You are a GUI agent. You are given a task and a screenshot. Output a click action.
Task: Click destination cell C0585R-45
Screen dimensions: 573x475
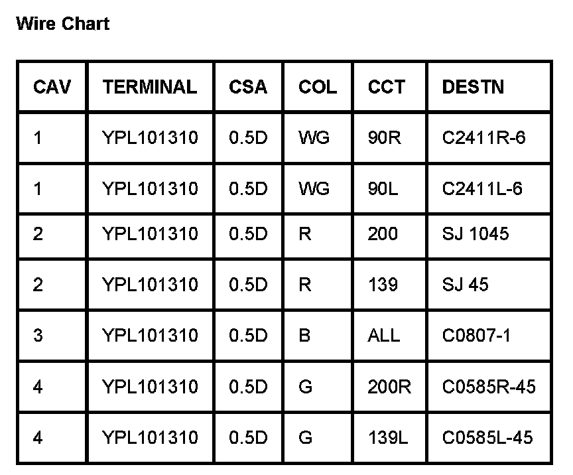coord(489,386)
